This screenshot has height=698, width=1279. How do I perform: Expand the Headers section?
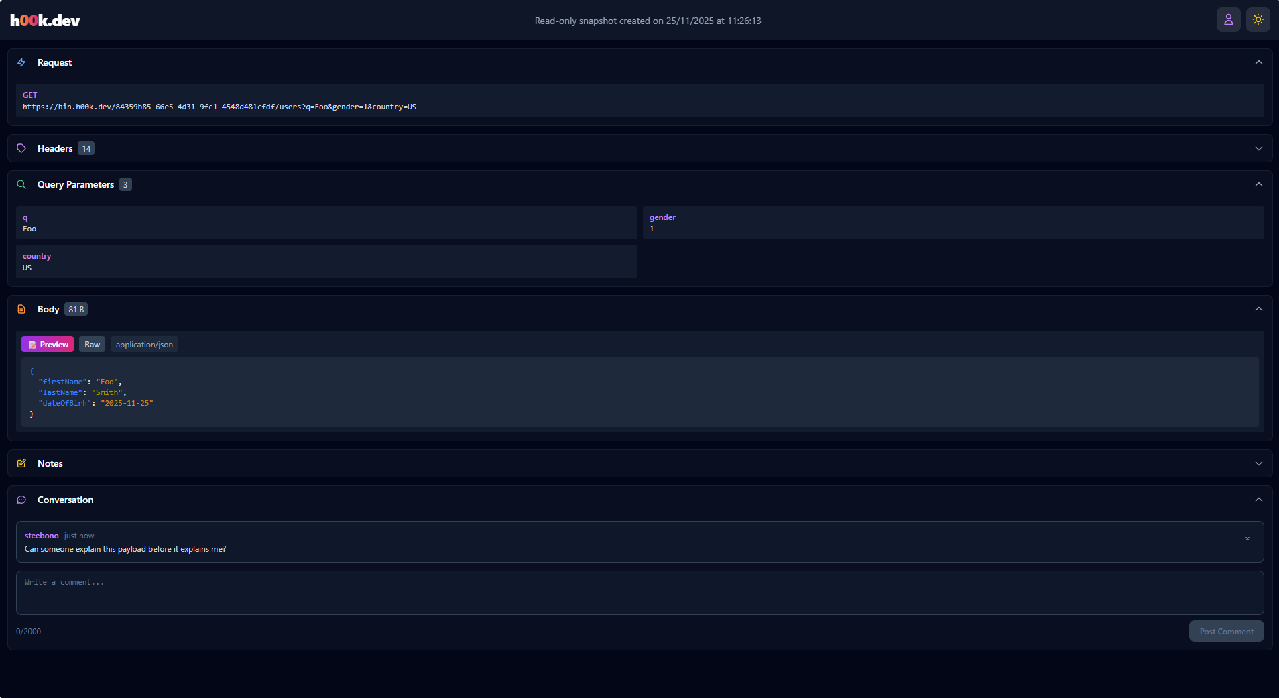pos(1258,148)
